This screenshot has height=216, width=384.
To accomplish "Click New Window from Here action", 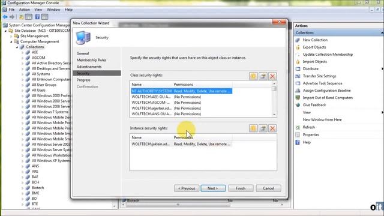I will pyautogui.click(x=322, y=120).
